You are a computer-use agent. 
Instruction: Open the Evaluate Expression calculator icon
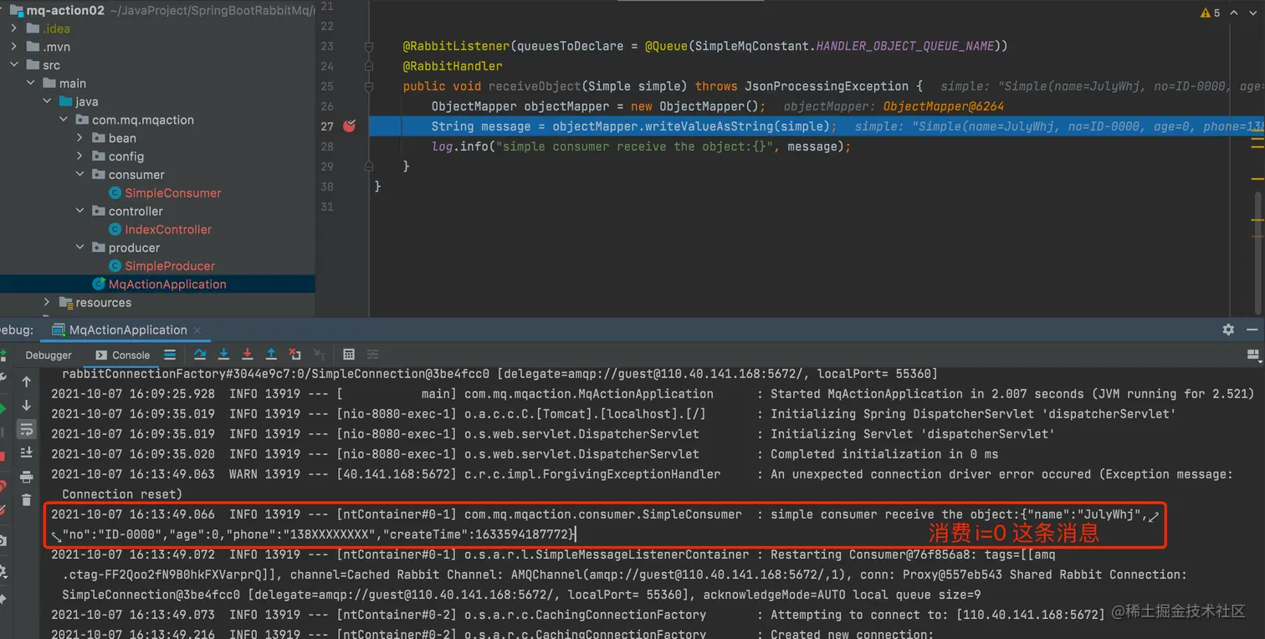point(349,355)
